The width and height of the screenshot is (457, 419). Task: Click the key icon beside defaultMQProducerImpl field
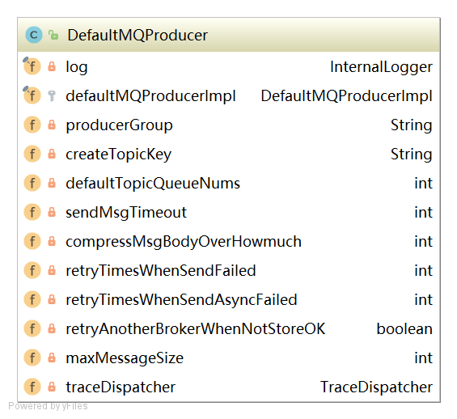click(52, 96)
